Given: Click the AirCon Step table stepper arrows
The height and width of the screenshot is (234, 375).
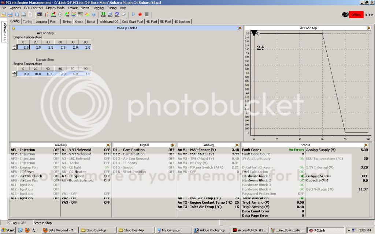Looking at the screenshot, I should click(14, 47).
